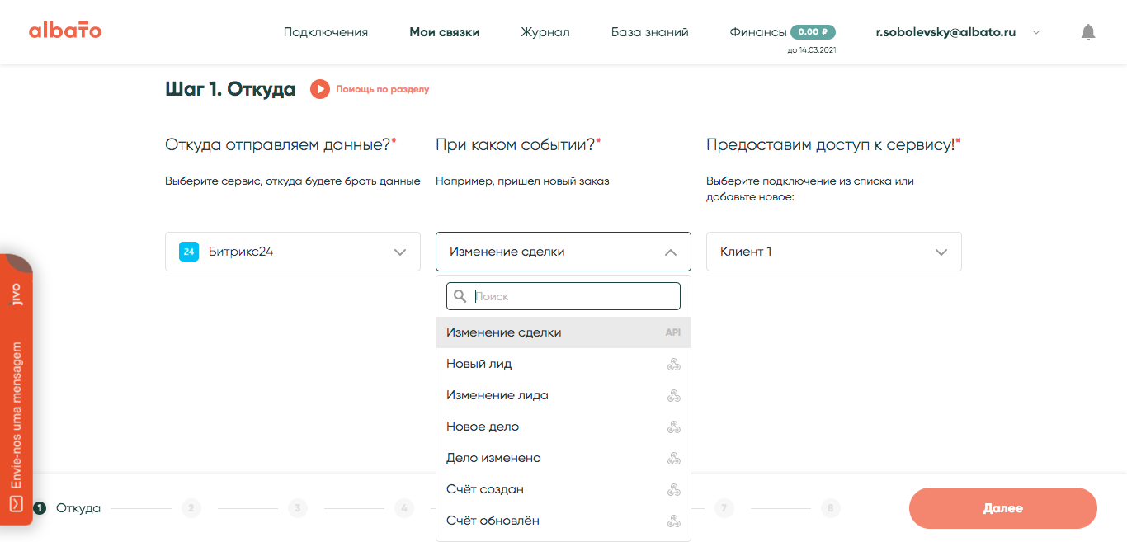Click the Albato logo

click(x=65, y=31)
